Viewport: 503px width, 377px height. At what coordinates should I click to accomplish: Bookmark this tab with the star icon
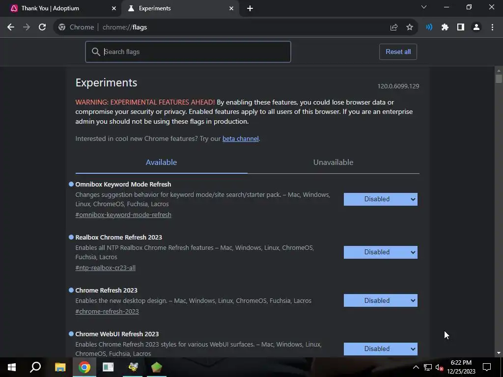(x=410, y=27)
